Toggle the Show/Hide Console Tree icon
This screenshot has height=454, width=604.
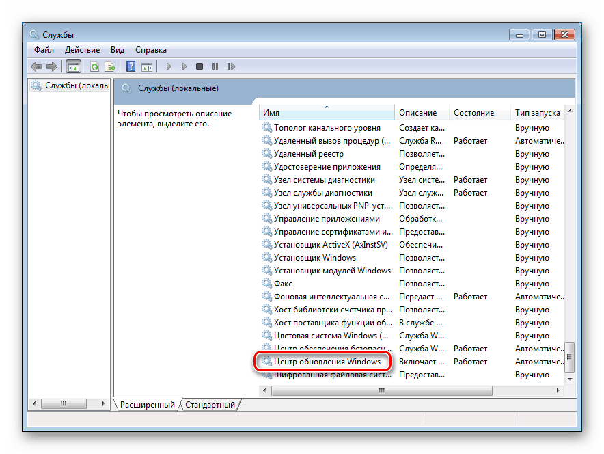(x=73, y=67)
